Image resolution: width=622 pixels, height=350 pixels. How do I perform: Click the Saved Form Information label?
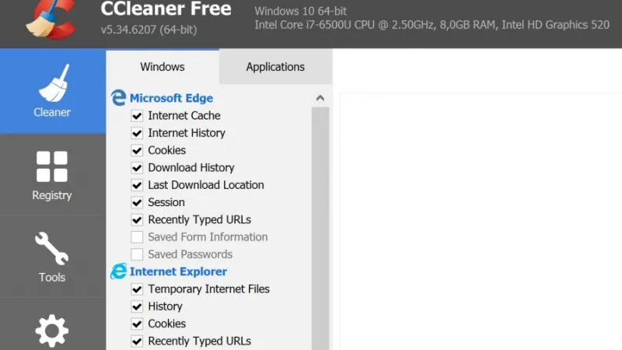[x=208, y=237]
